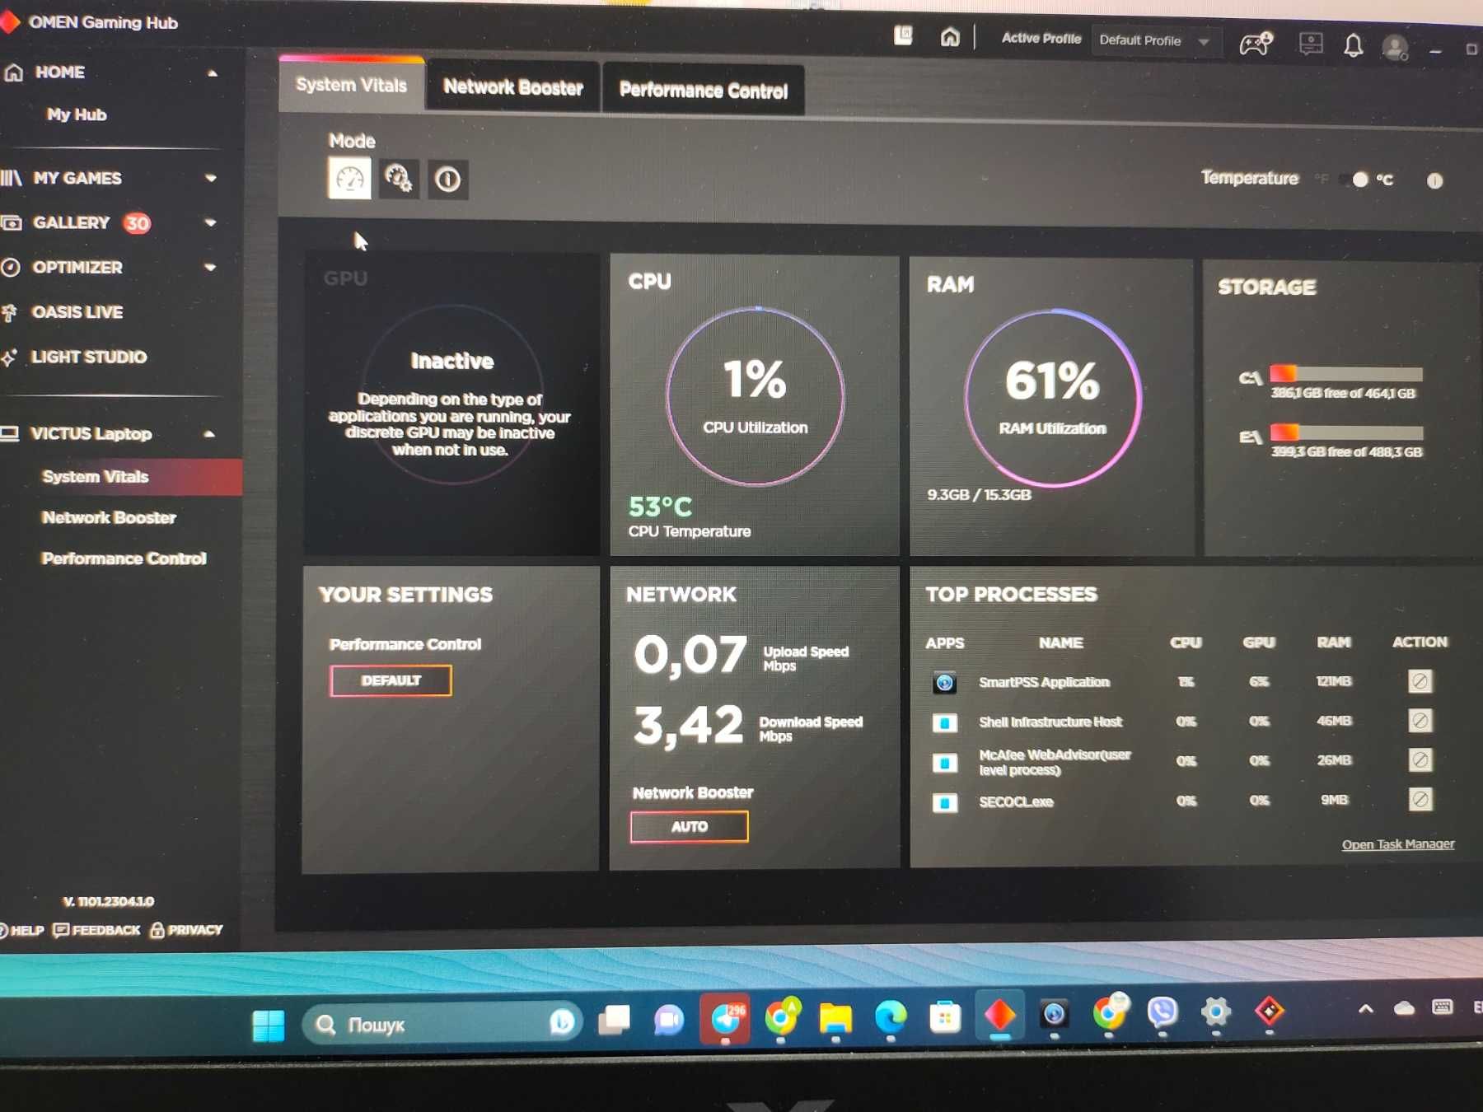1483x1112 pixels.
Task: Open Microsoft Store from taskbar
Action: 945,1017
